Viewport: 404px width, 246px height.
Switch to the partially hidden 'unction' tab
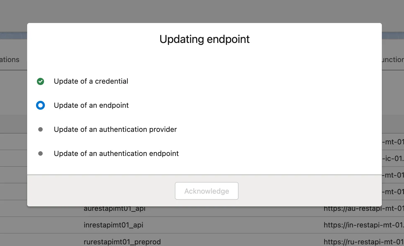393,60
